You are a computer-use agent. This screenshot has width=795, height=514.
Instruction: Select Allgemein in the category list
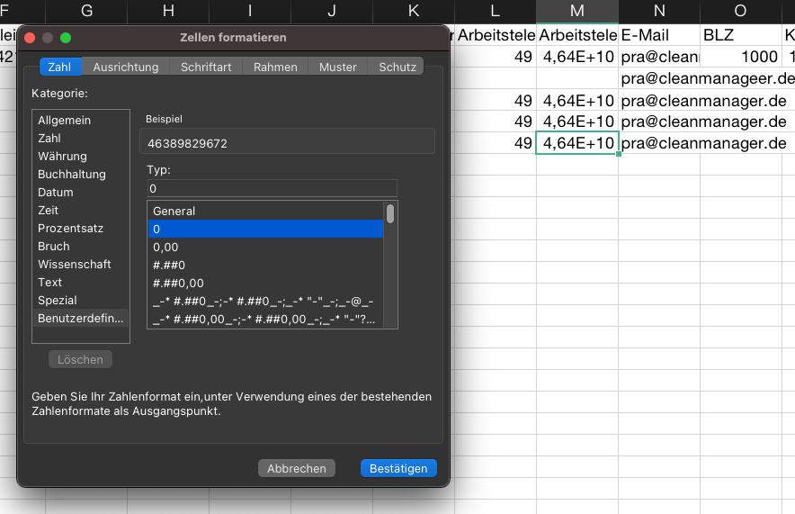pyautogui.click(x=64, y=121)
